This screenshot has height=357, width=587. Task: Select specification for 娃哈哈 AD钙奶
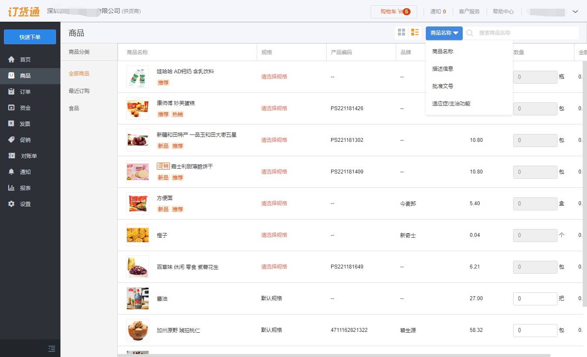[274, 77]
